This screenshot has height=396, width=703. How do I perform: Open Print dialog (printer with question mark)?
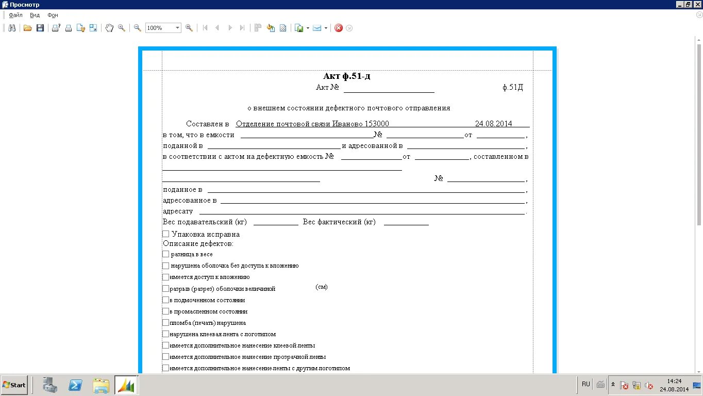56,28
